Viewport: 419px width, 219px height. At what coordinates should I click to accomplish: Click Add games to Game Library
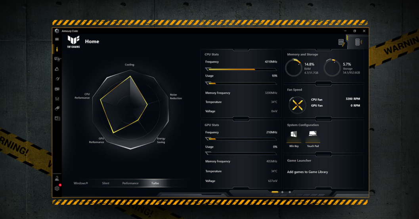coord(307,172)
